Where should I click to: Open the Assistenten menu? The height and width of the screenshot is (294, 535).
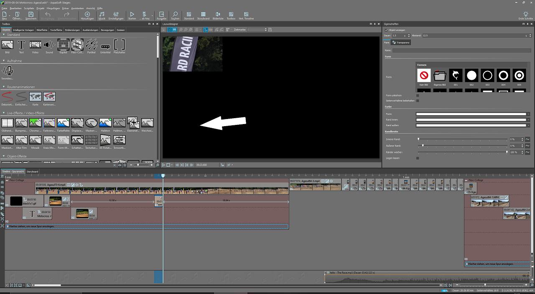77,8
